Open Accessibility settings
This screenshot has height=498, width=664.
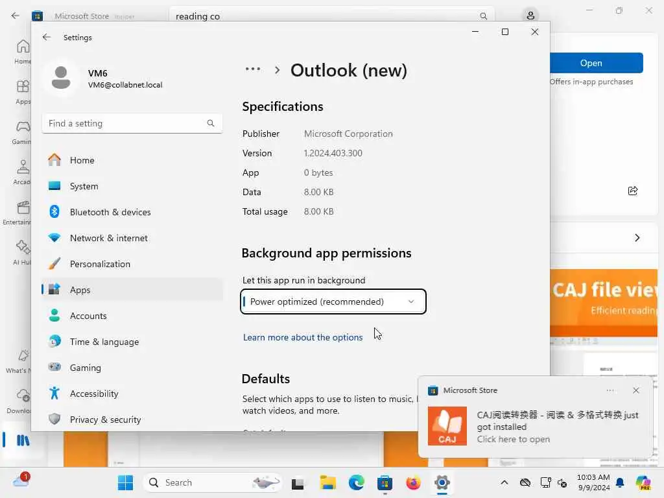click(x=132, y=394)
